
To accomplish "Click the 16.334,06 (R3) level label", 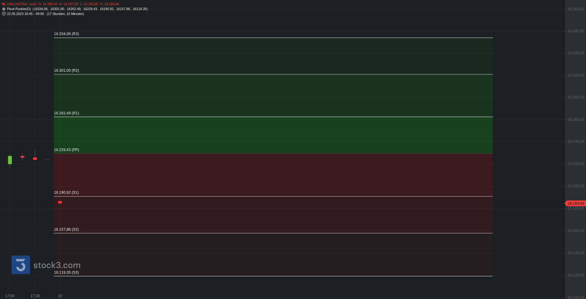I will coord(67,34).
